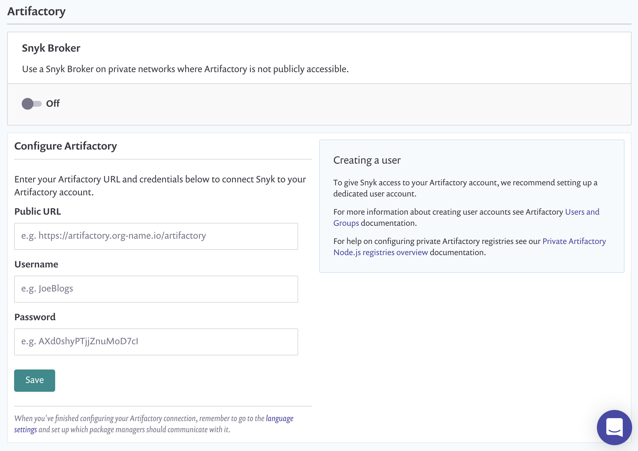Click the Password field label
The width and height of the screenshot is (638, 451).
tap(35, 317)
